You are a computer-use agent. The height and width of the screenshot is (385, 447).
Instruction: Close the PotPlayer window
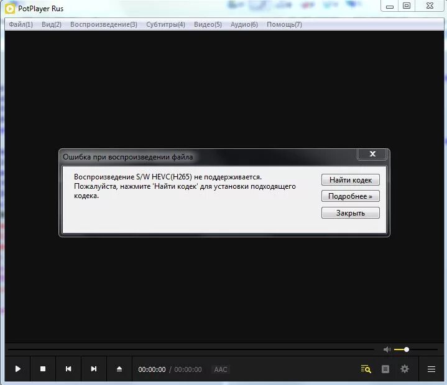click(430, 6)
